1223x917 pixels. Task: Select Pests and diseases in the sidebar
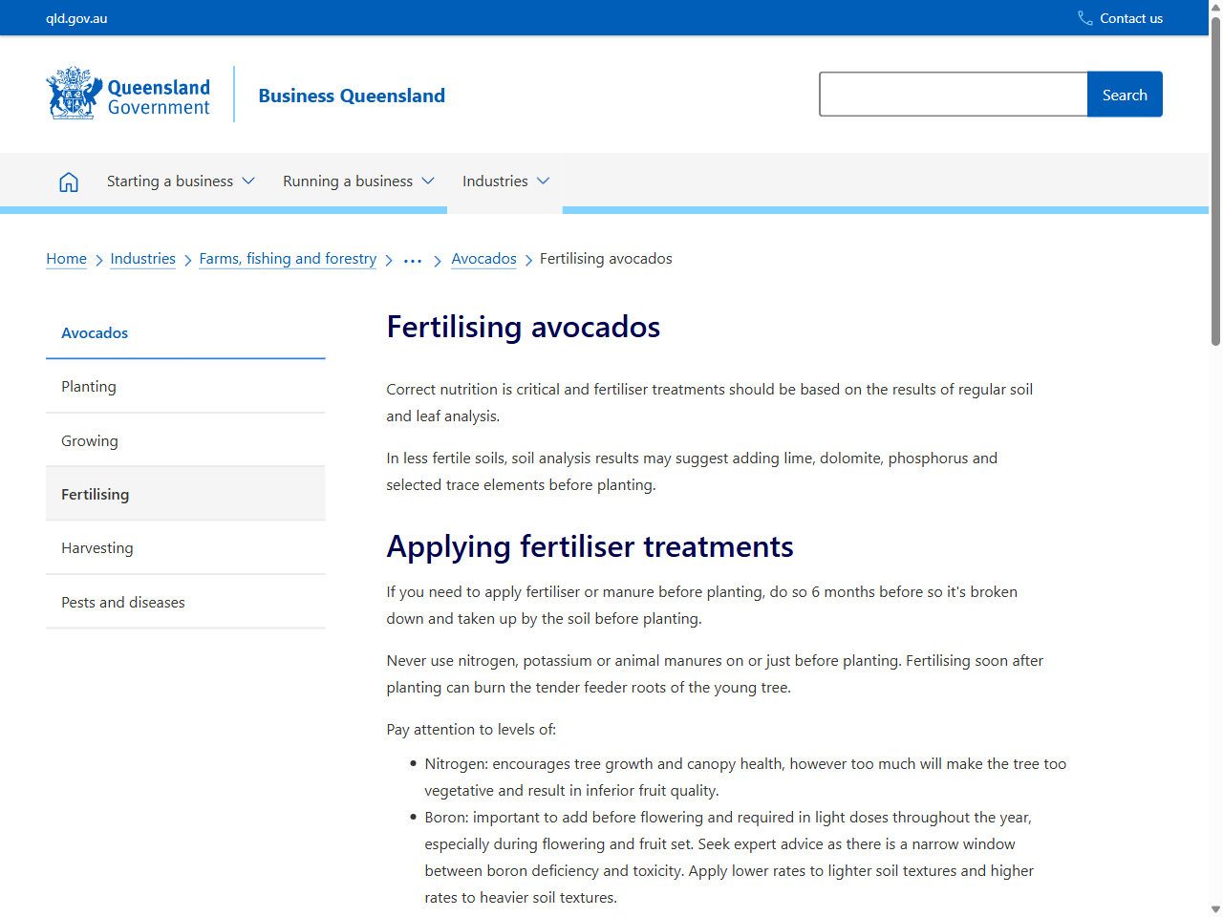coord(122,602)
